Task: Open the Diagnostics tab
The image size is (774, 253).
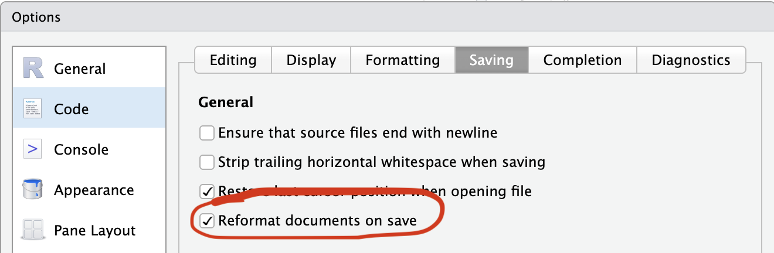Action: click(x=691, y=60)
